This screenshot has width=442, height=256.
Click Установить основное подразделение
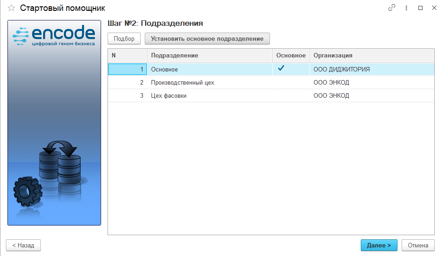(207, 39)
